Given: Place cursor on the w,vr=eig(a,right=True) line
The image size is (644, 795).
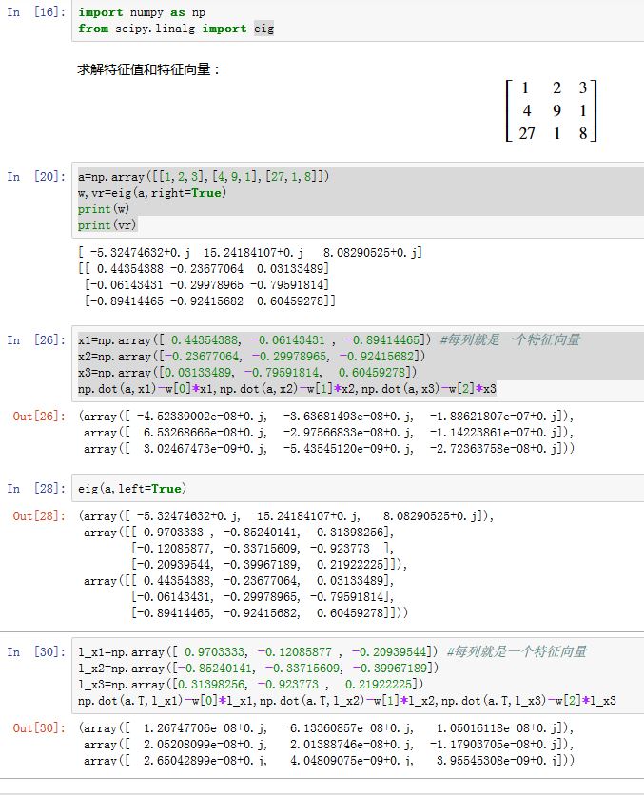Looking at the screenshot, I should (x=150, y=193).
